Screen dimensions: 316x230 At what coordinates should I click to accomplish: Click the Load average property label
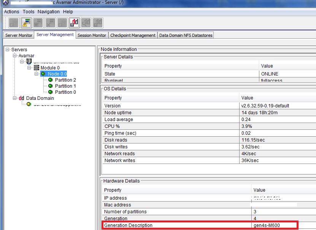(119, 119)
